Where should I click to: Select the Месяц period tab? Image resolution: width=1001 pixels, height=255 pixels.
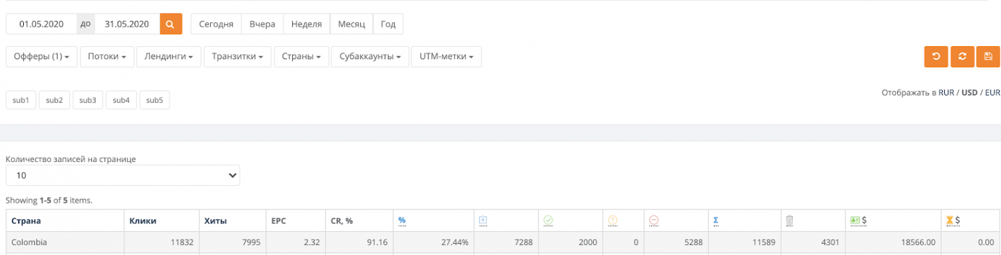pyautogui.click(x=351, y=24)
